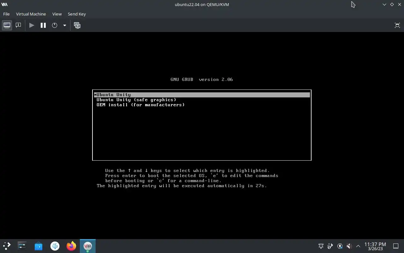404x253 pixels.
Task: Show virtual hardware details
Action: (x=18, y=25)
